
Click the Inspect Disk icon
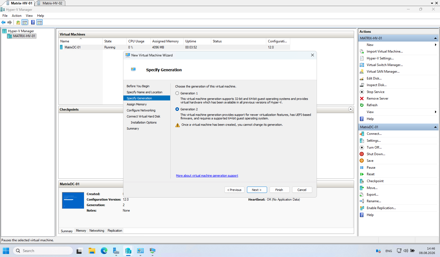tap(362, 85)
